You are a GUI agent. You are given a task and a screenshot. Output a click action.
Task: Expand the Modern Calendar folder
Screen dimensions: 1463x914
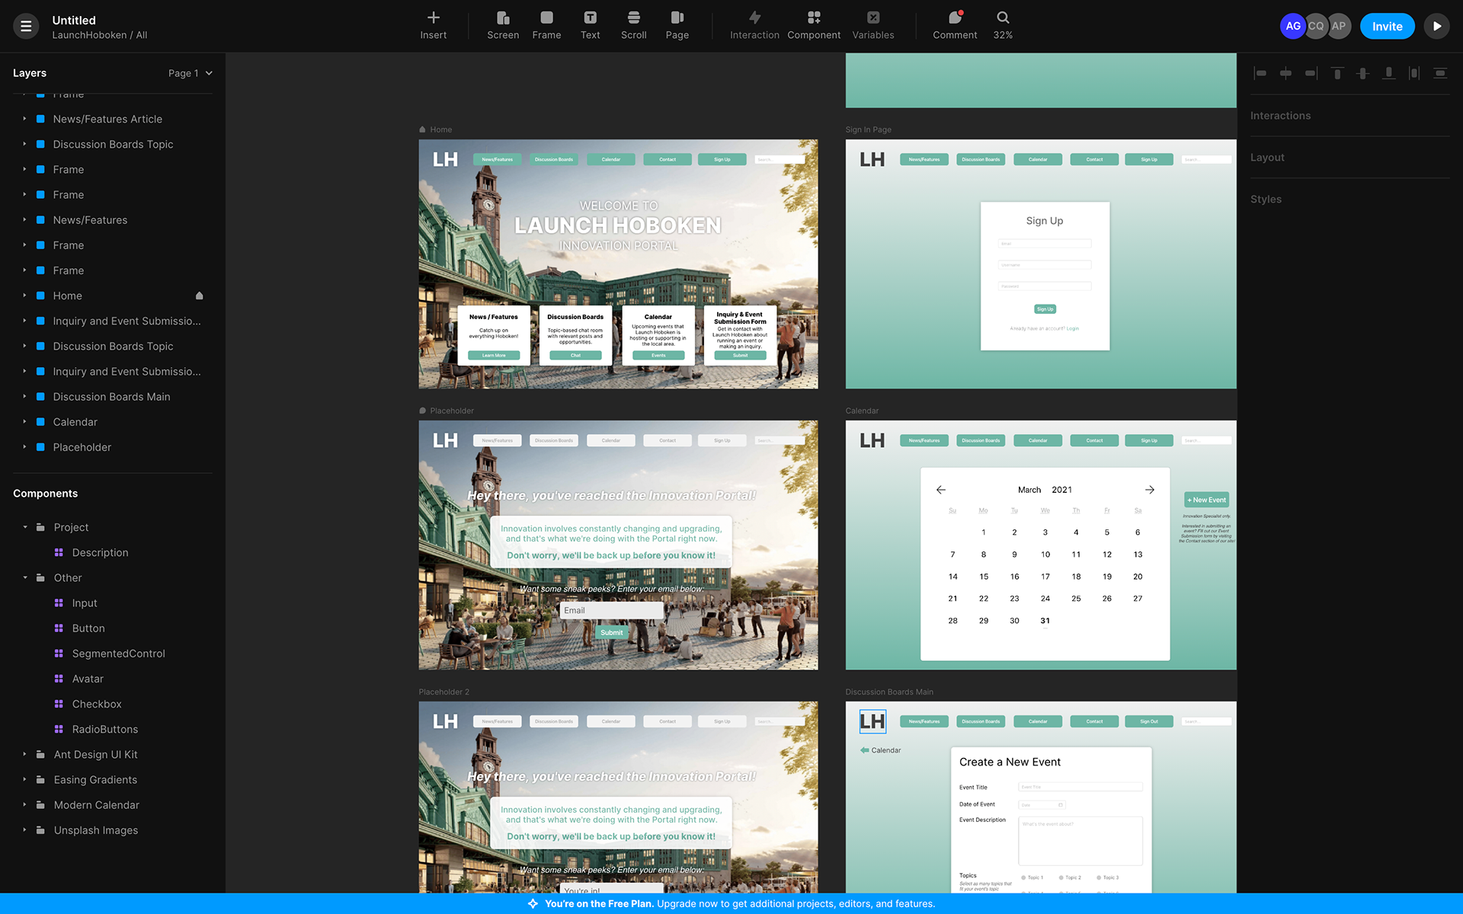pyautogui.click(x=25, y=805)
